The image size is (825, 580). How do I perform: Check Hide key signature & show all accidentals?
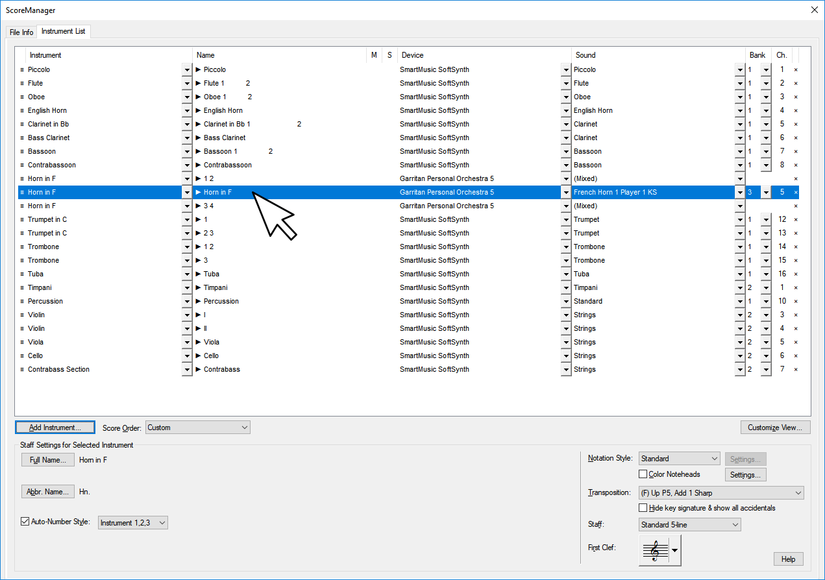click(x=643, y=508)
